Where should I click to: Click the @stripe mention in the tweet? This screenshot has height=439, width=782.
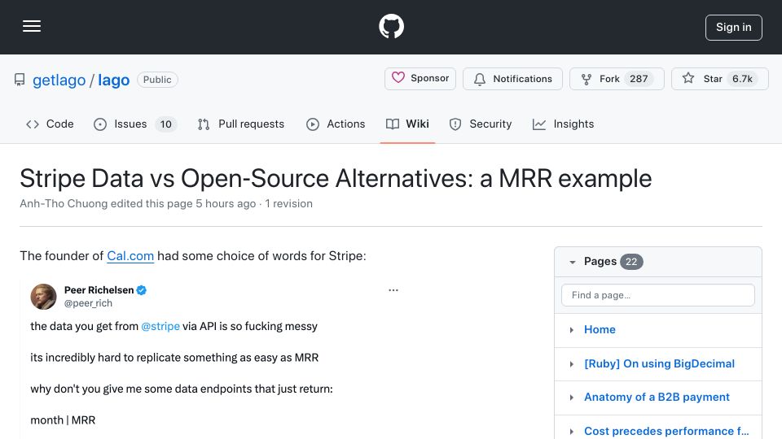(160, 327)
